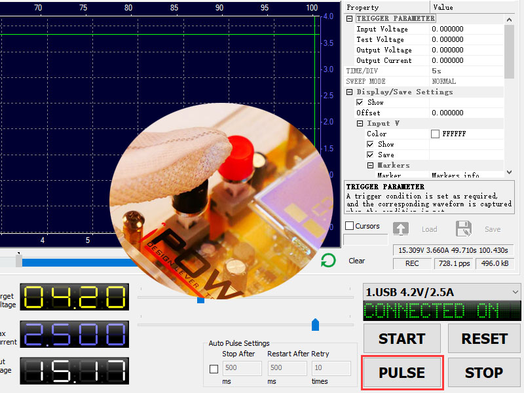This screenshot has height=393, width=524.
Task: Collapse the TRIGGER PARAMETER section
Action: 350,19
